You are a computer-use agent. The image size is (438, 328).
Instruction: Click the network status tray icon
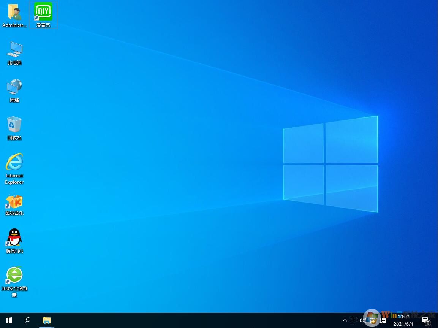pyautogui.click(x=354, y=320)
